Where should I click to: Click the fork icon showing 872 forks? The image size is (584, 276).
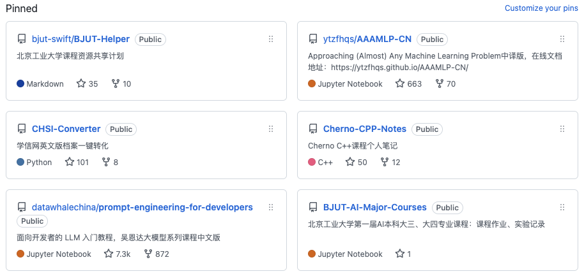[149, 254]
